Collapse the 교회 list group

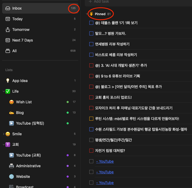click(4, 145)
